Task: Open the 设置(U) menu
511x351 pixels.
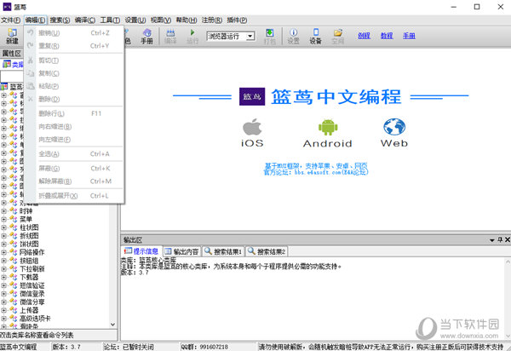Action: (x=135, y=20)
